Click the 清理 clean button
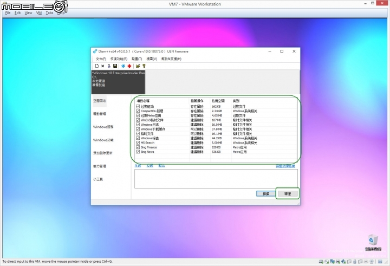Image resolution: width=390 pixels, height=266 pixels. click(288, 193)
